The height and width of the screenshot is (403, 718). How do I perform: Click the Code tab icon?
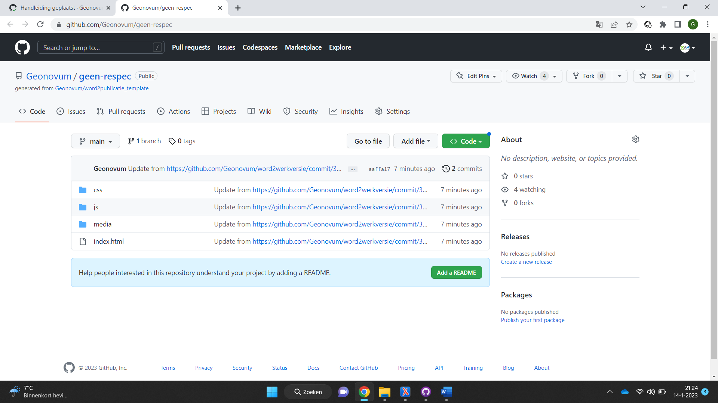point(22,111)
